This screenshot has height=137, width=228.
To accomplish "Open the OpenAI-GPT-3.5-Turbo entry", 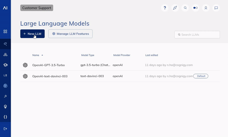I will click(48, 65).
